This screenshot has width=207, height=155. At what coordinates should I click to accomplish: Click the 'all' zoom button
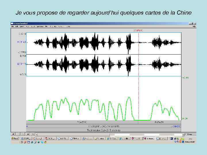pos(13,134)
